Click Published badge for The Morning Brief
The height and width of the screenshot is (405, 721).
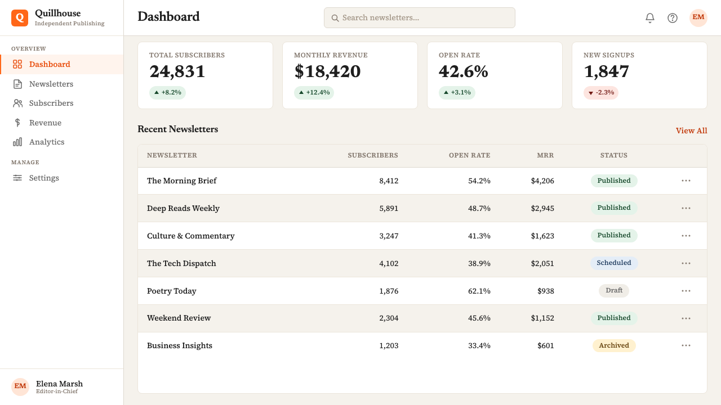tap(614, 181)
